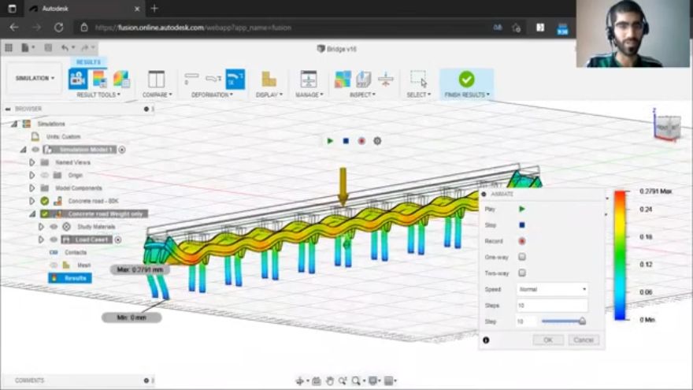Click the animation settings gear above the model
Screen dimensions: 693x390
[x=377, y=141]
